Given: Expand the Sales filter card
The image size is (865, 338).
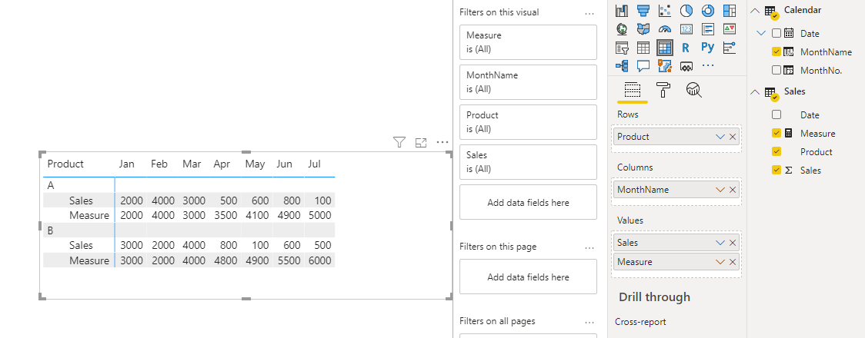Looking at the screenshot, I should [x=528, y=162].
